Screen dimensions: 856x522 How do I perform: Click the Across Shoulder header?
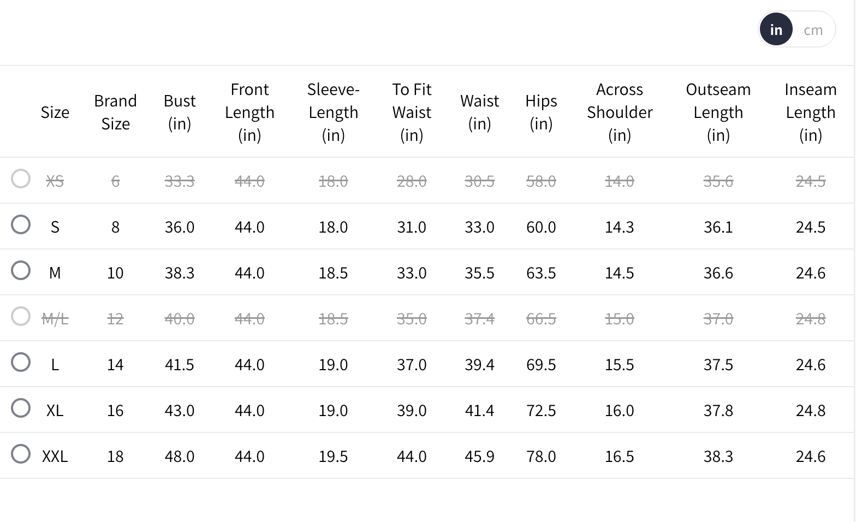pos(620,112)
